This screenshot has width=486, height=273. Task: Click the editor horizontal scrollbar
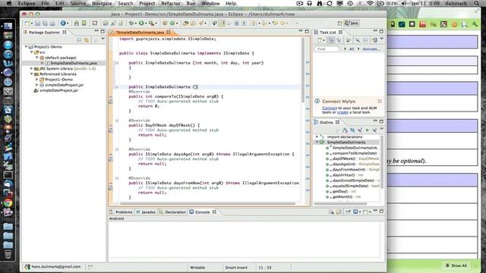click(207, 204)
